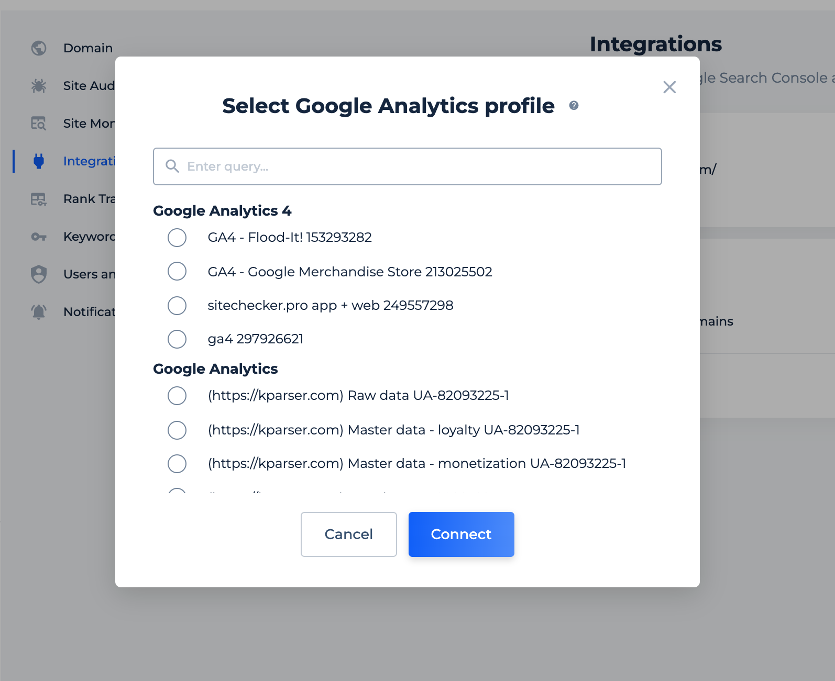
Task: Click the Google Analytics section heading
Action: point(215,369)
